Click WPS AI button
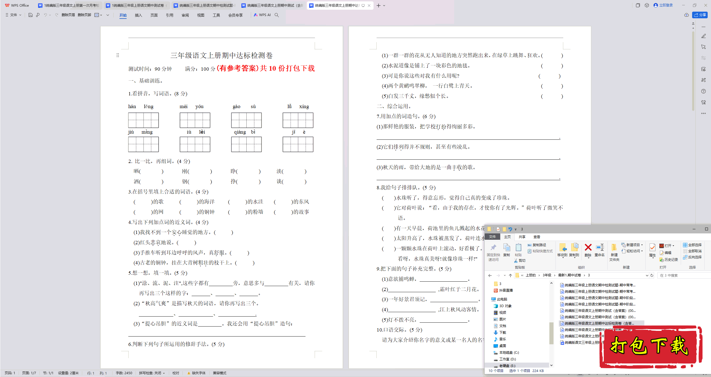Image resolution: width=711 pixels, height=377 pixels. pyautogui.click(x=262, y=15)
